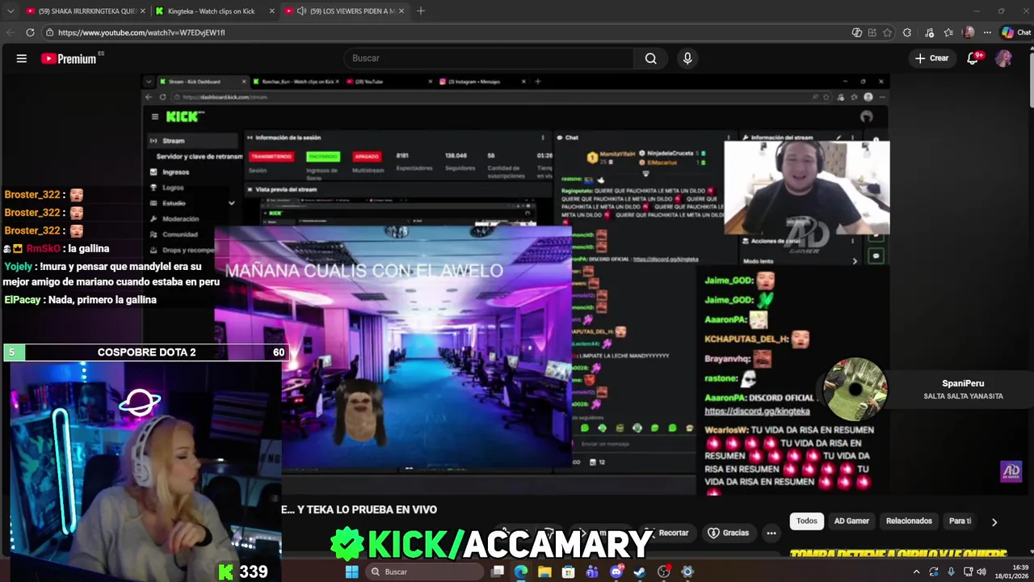This screenshot has width=1034, height=582.
Task: Open the YouTube guide hamburger menu
Action: click(22, 58)
